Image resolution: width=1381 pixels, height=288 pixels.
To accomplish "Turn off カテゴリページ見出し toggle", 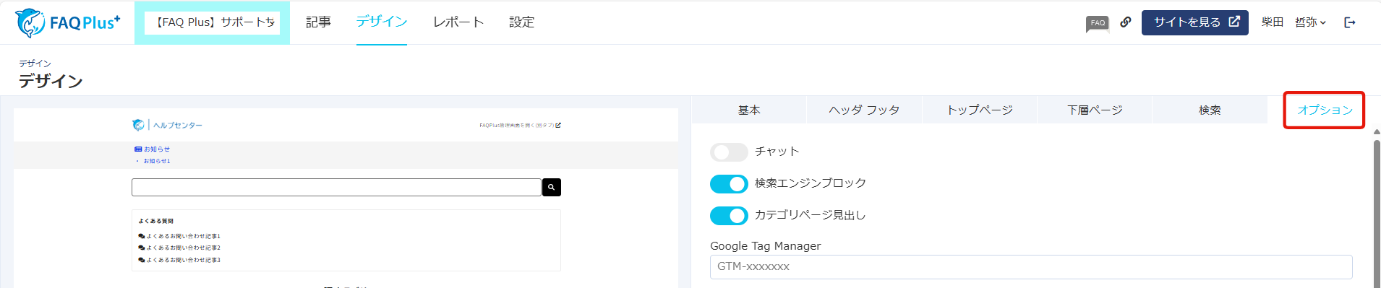I will [729, 216].
